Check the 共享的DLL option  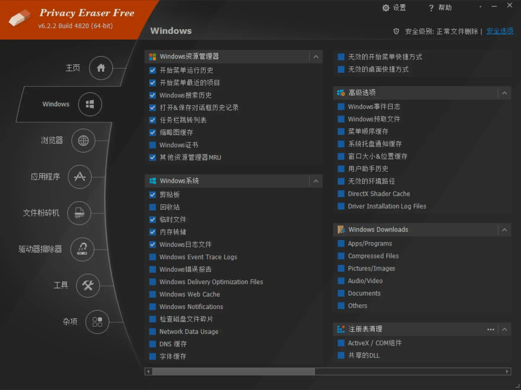pos(341,355)
